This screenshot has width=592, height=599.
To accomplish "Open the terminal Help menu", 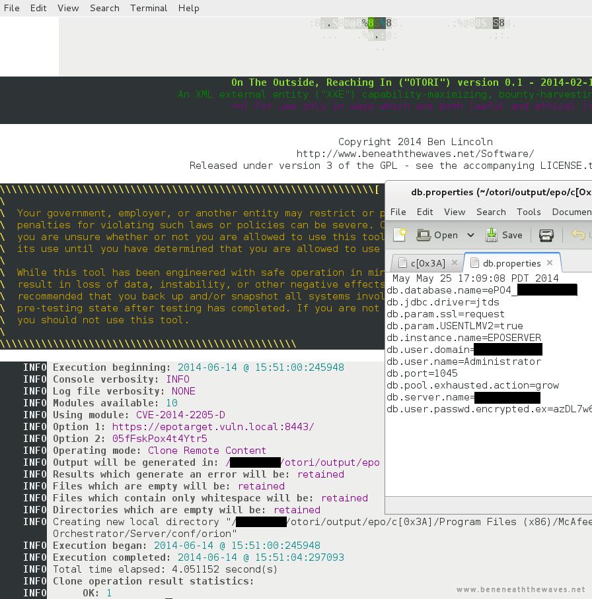I will [x=188, y=8].
